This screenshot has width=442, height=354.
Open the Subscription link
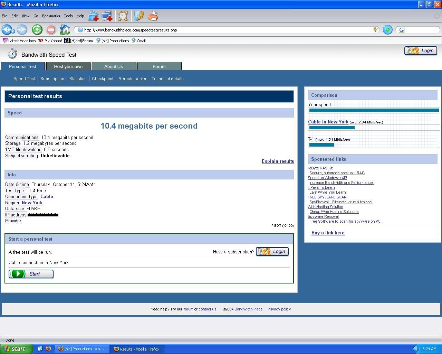click(x=52, y=79)
